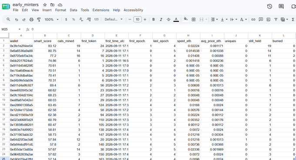Open text rotation dropdown

pos(243,20)
